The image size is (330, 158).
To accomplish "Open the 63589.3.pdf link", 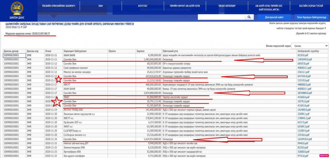I will coord(303,126).
